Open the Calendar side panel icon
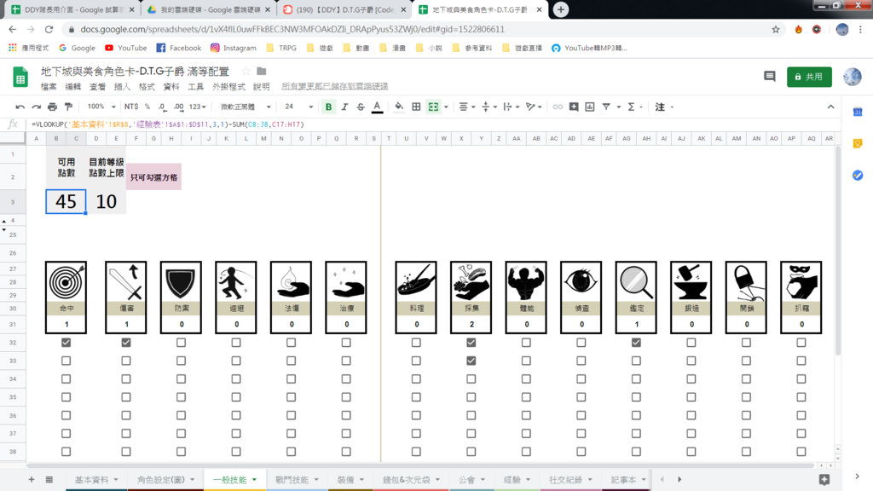 (x=858, y=112)
